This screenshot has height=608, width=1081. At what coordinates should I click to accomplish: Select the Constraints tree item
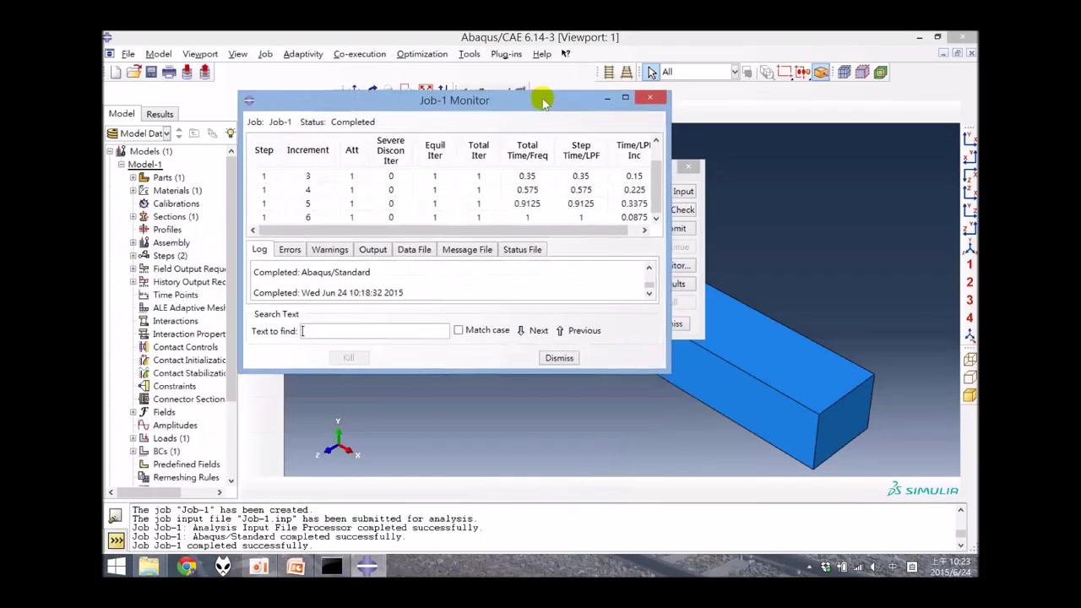point(174,386)
